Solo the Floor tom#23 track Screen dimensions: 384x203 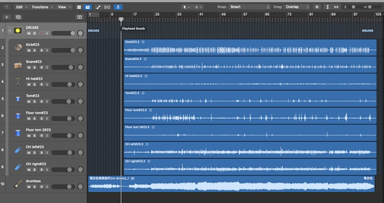point(34,119)
